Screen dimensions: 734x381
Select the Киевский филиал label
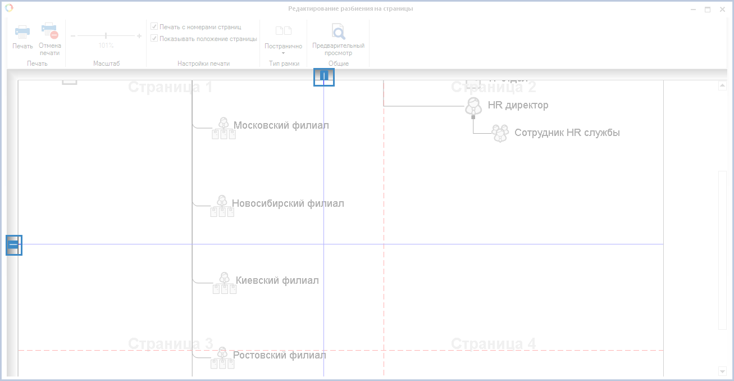tap(277, 280)
